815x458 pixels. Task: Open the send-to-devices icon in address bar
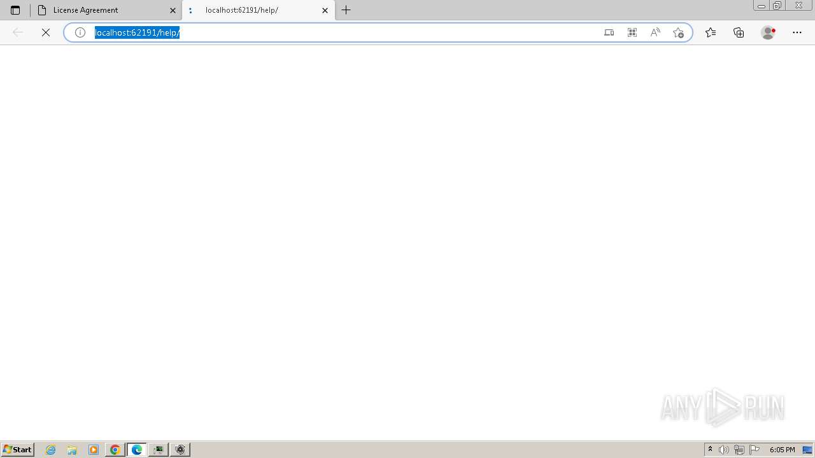[x=609, y=32]
